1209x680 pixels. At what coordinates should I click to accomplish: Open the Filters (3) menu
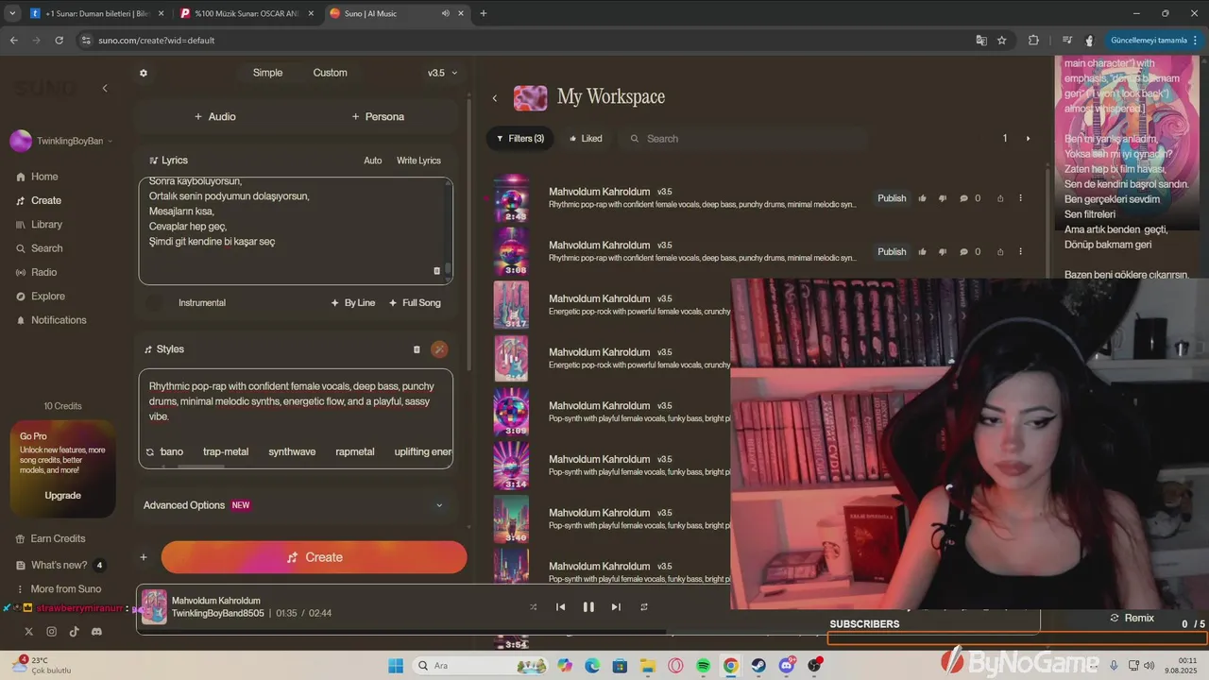pos(520,139)
